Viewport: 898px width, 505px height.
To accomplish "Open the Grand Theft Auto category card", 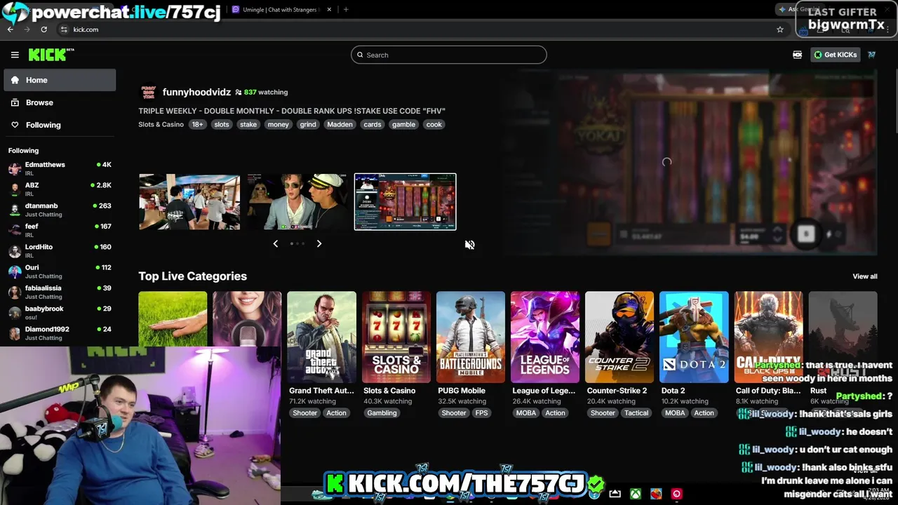I will (x=321, y=337).
